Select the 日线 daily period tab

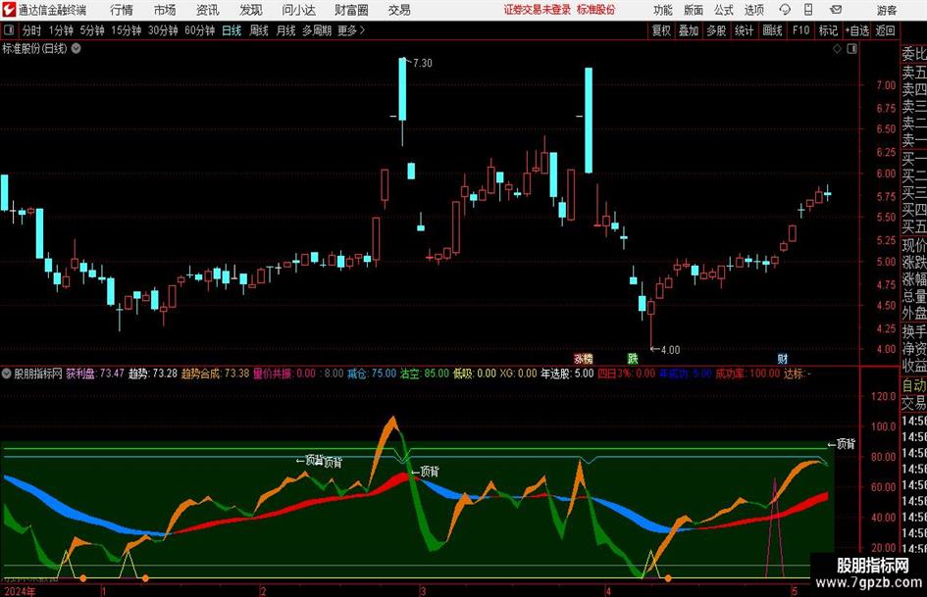tap(232, 30)
